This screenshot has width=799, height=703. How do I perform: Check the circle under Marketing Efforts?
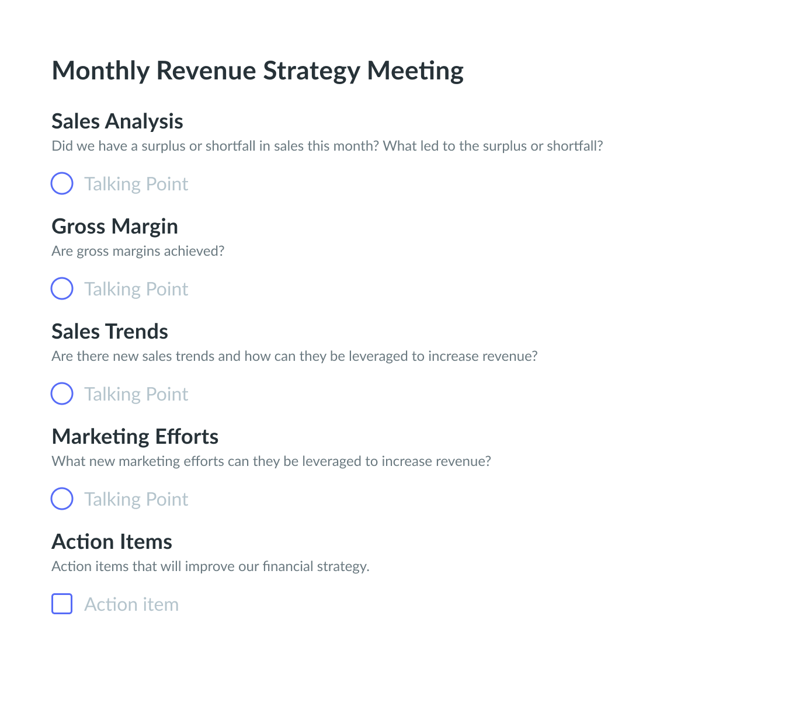point(62,499)
